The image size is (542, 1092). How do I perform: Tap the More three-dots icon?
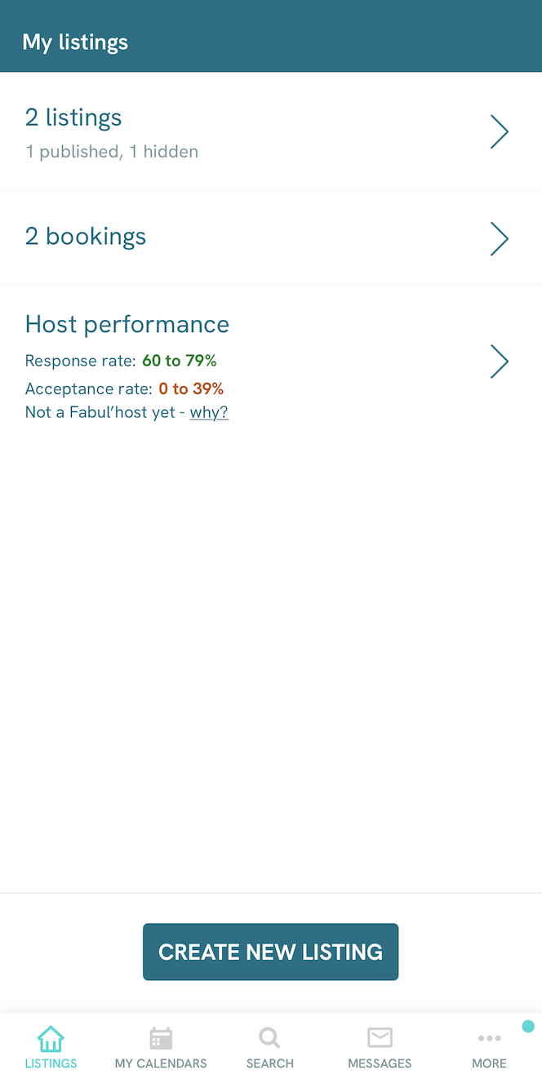coord(489,1038)
